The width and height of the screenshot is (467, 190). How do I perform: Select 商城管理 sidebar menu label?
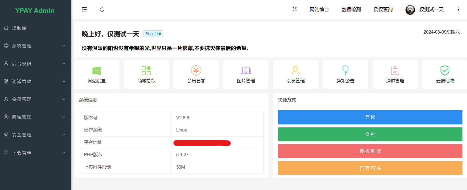[22, 117]
